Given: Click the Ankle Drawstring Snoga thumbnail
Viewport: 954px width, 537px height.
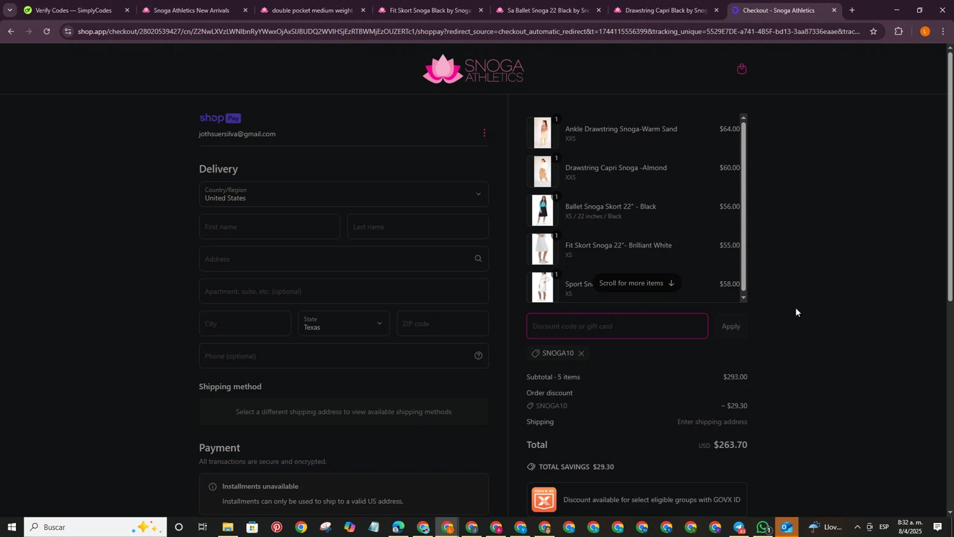Looking at the screenshot, I should (x=543, y=133).
